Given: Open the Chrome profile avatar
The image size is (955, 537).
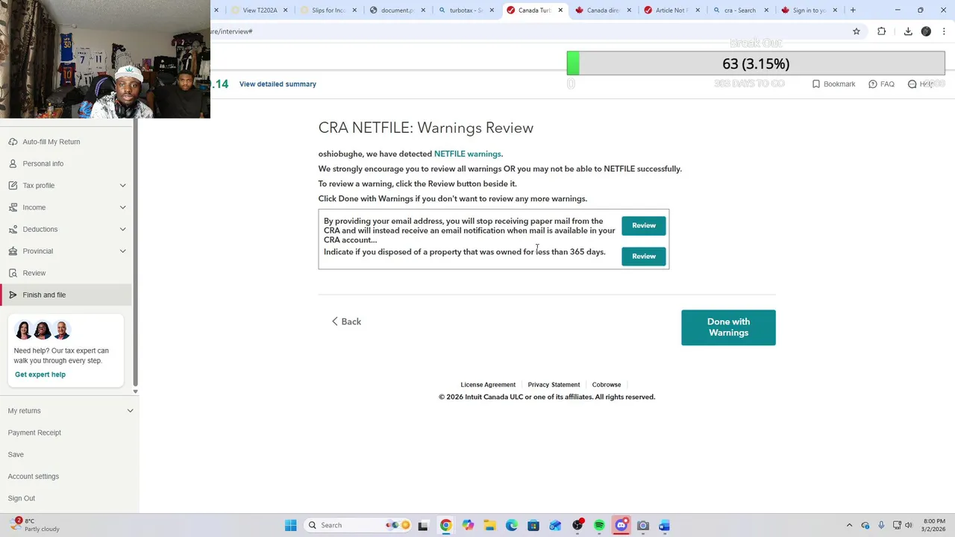Looking at the screenshot, I should coord(926,31).
